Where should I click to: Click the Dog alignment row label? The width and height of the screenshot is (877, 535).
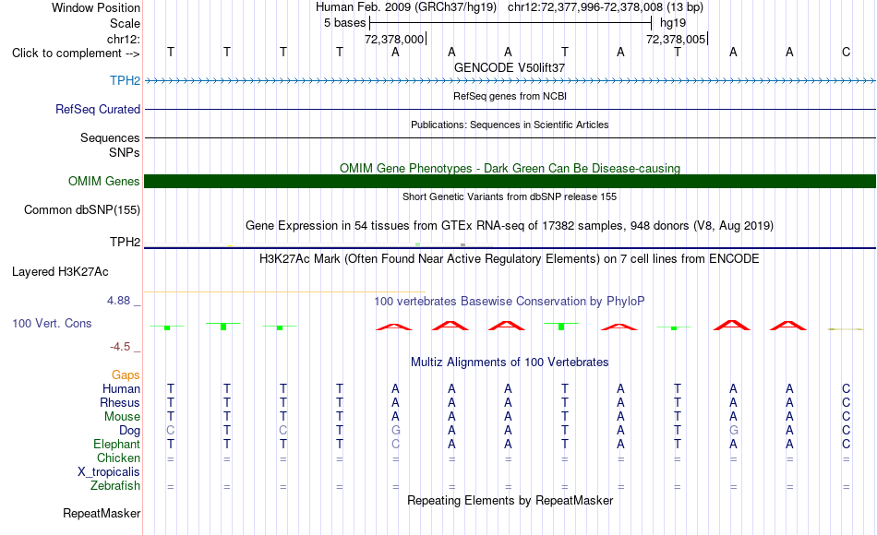[129, 431]
